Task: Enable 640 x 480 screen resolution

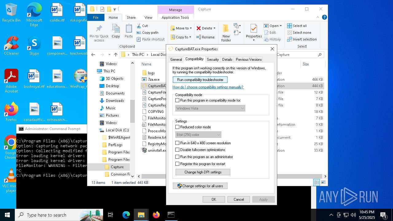Action: [177, 143]
